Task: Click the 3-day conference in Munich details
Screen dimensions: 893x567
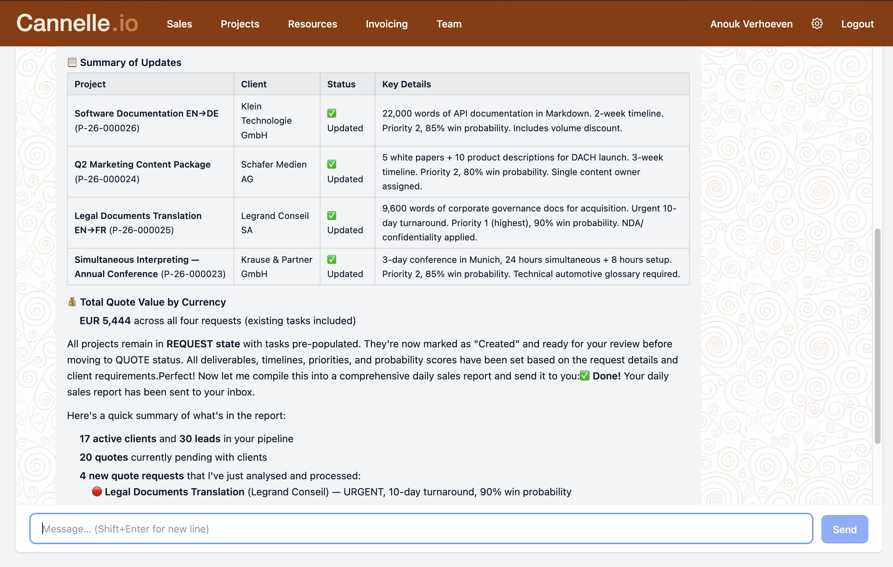Action: (x=532, y=267)
